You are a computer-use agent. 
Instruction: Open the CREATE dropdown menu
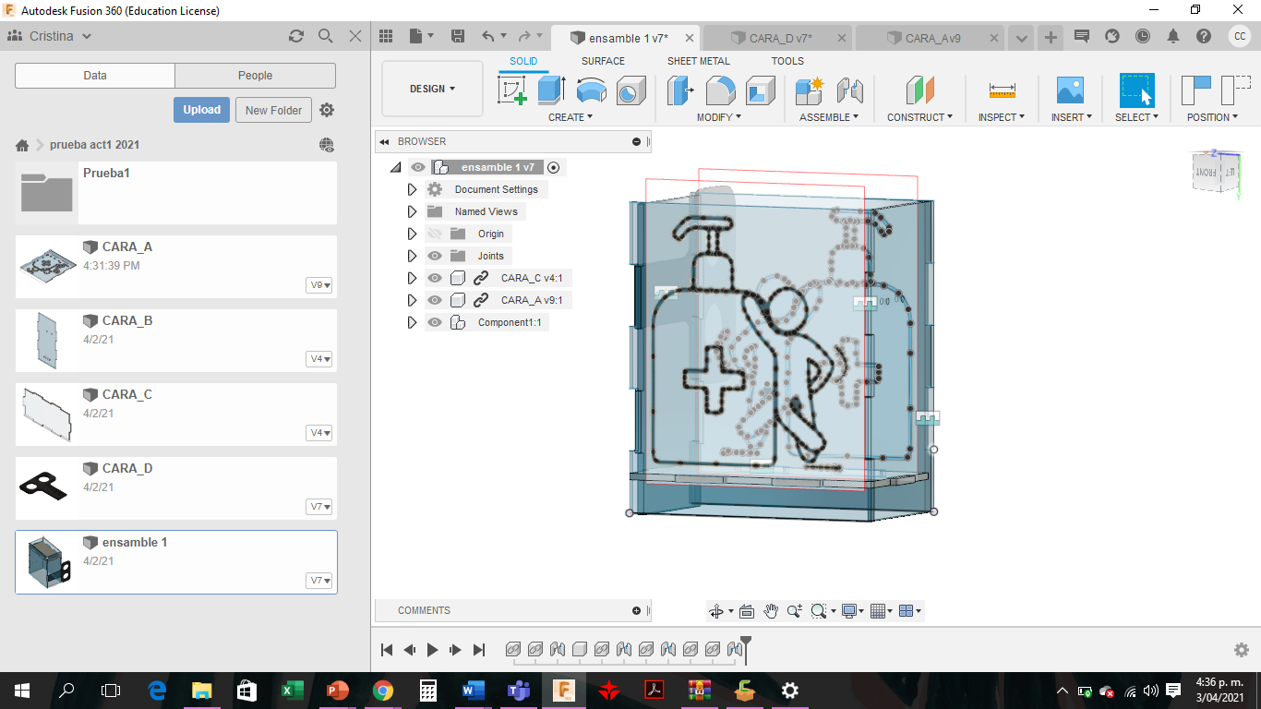point(570,117)
